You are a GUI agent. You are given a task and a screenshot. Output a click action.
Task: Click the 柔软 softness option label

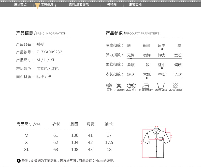coord(131,65)
